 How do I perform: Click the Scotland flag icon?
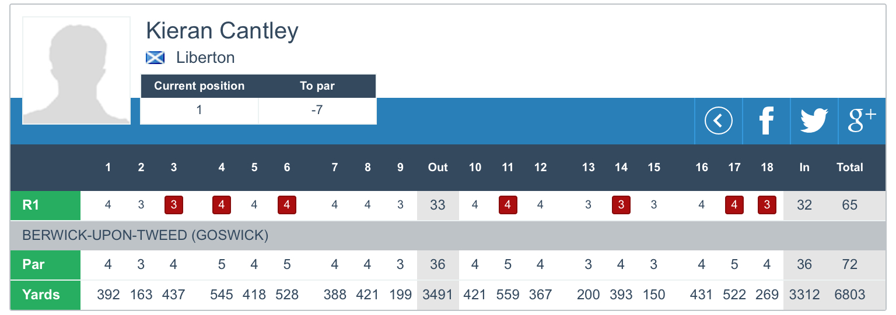pos(155,58)
